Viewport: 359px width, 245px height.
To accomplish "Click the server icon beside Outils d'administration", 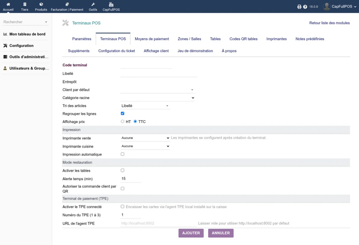I will 5,57.
